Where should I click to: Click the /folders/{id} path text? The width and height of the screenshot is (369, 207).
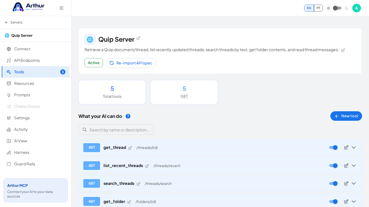pos(146,202)
